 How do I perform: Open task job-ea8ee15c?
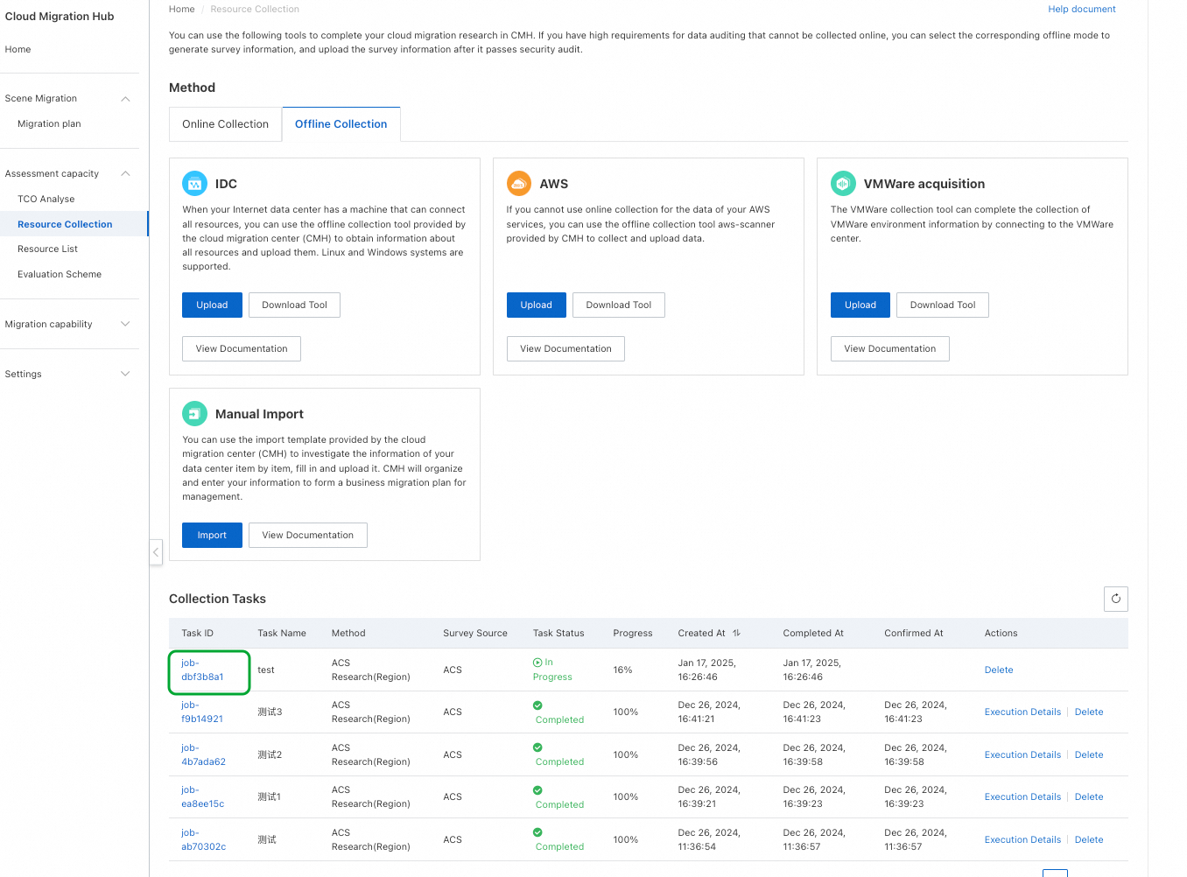(x=202, y=797)
